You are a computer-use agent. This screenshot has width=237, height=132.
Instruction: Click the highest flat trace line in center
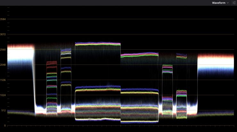98,44
